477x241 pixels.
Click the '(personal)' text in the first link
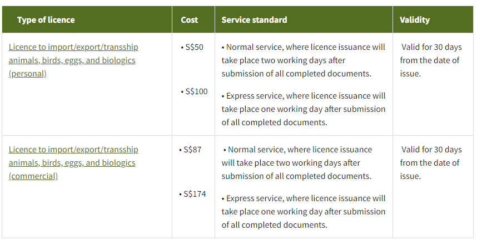point(27,74)
